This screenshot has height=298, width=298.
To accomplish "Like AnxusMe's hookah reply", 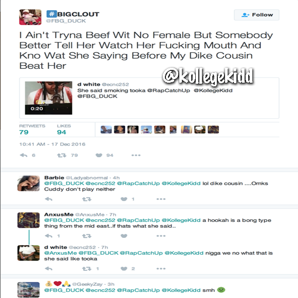I will 124,236.
